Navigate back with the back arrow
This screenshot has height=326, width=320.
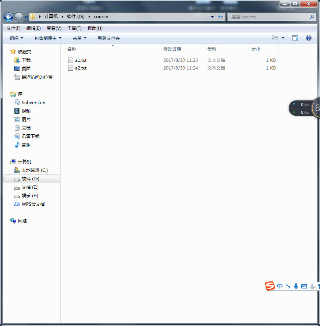(8, 17)
